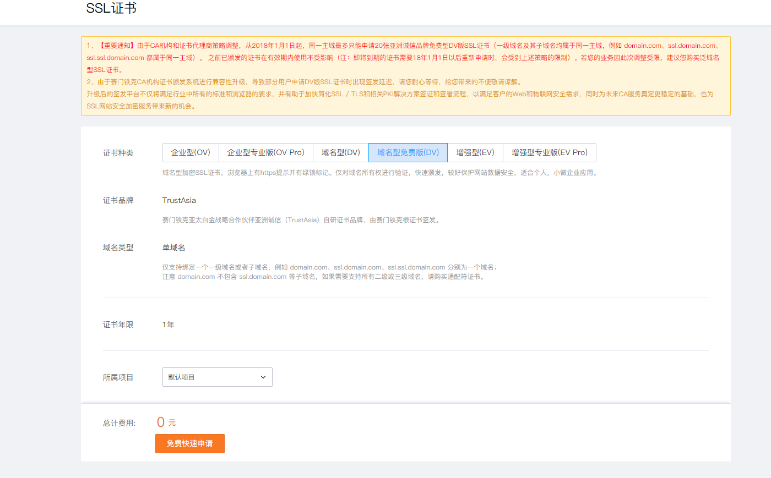The height and width of the screenshot is (478, 771).
Task: Select the 单域名 domain type value
Action: coord(173,248)
